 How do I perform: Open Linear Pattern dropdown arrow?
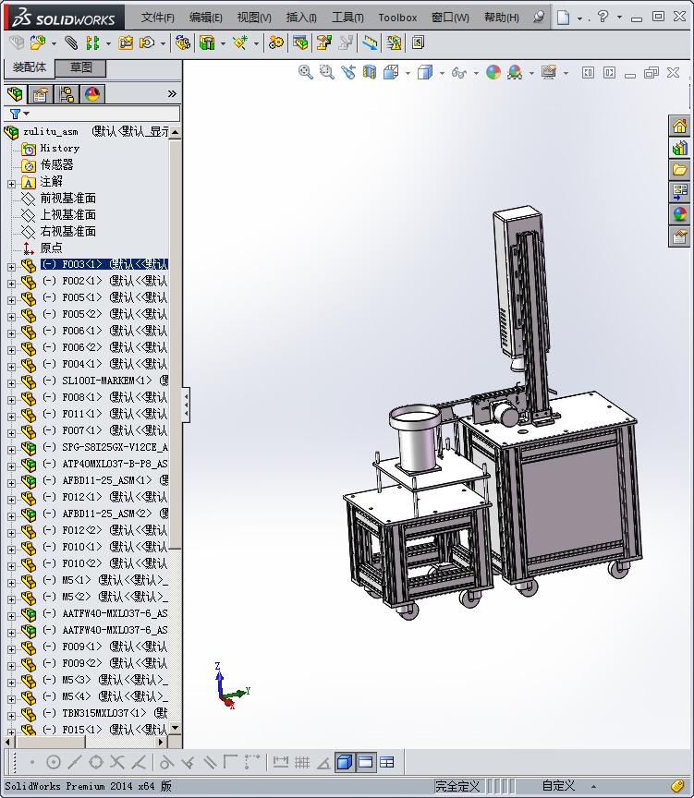pyautogui.click(x=108, y=44)
